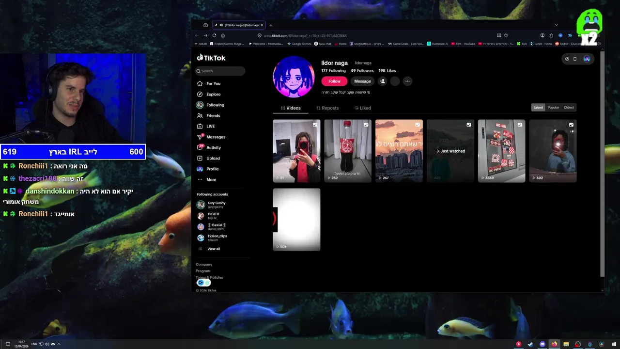Open the cola bottle video with 252 views

pyautogui.click(x=348, y=151)
